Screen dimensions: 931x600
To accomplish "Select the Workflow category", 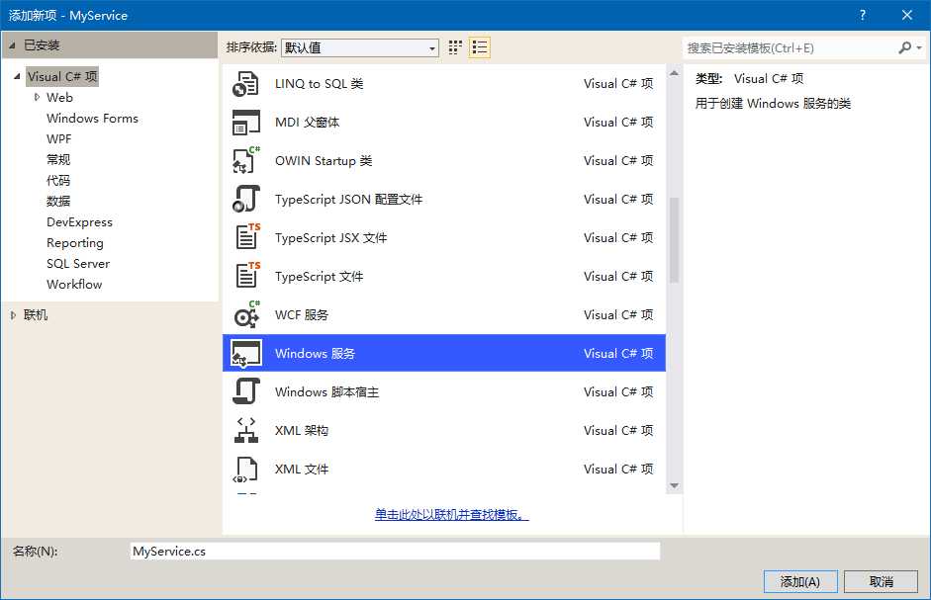I will coord(74,285).
